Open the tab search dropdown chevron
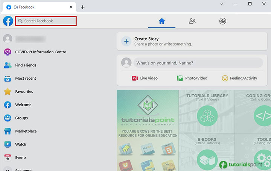The height and width of the screenshot is (171, 271). click(x=222, y=4)
